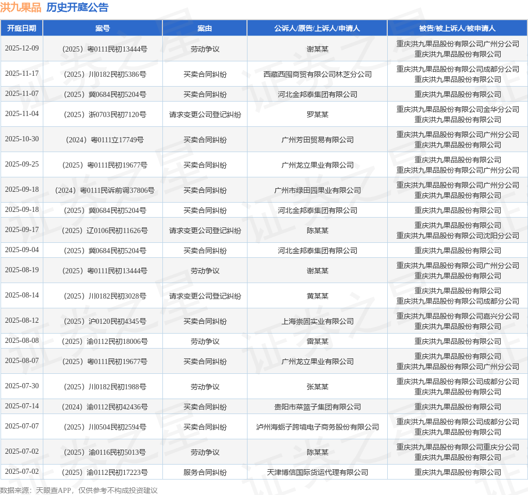
Task: Click plaintiff 张某某
Action: pos(317,387)
